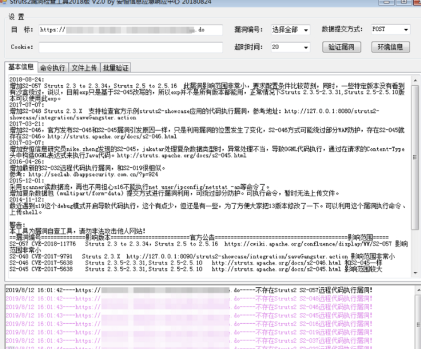The width and height of the screenshot is (421, 349).
Task: Click the seclab.dbappsecurity.com.cn reference URL text
Action: coord(93,174)
